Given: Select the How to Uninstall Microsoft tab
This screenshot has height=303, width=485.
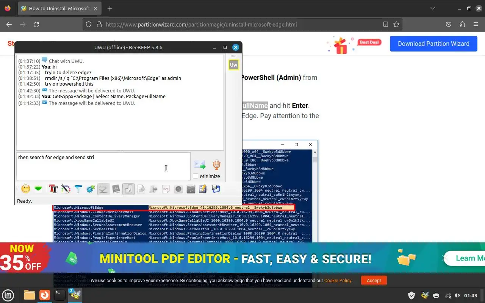Looking at the screenshot, I should [x=60, y=8].
